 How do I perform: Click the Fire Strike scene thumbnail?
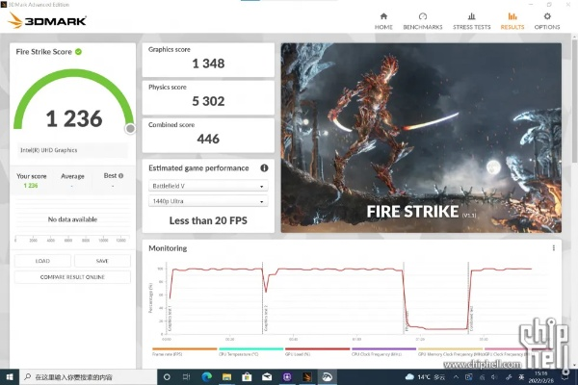(420, 138)
